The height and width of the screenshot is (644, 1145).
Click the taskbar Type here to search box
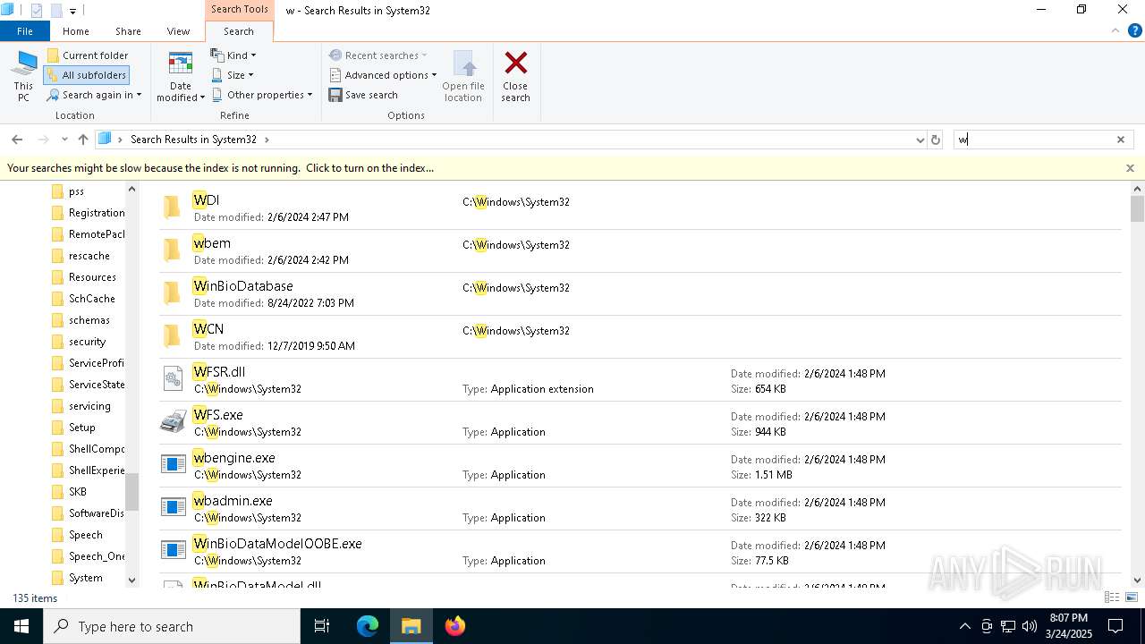[x=172, y=626]
